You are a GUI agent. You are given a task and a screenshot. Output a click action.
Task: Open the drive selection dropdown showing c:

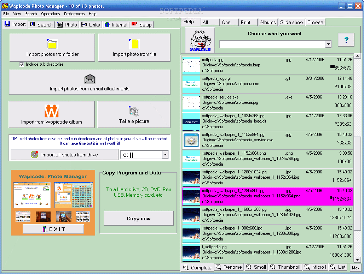click(165, 155)
